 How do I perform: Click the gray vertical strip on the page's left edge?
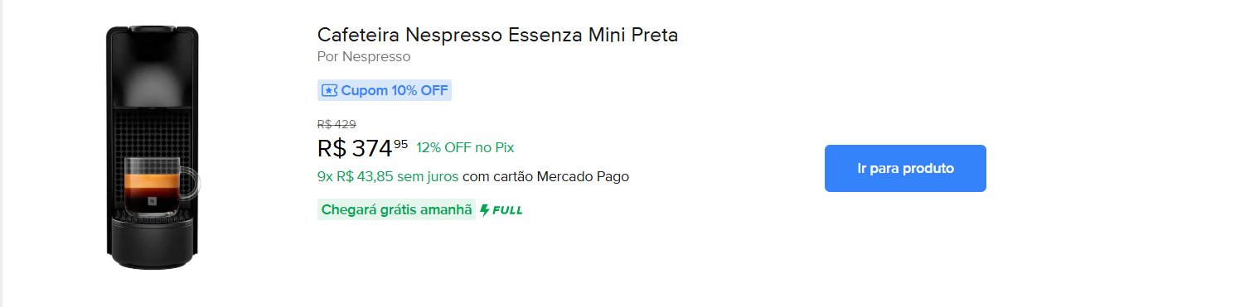pyautogui.click(x=2, y=153)
